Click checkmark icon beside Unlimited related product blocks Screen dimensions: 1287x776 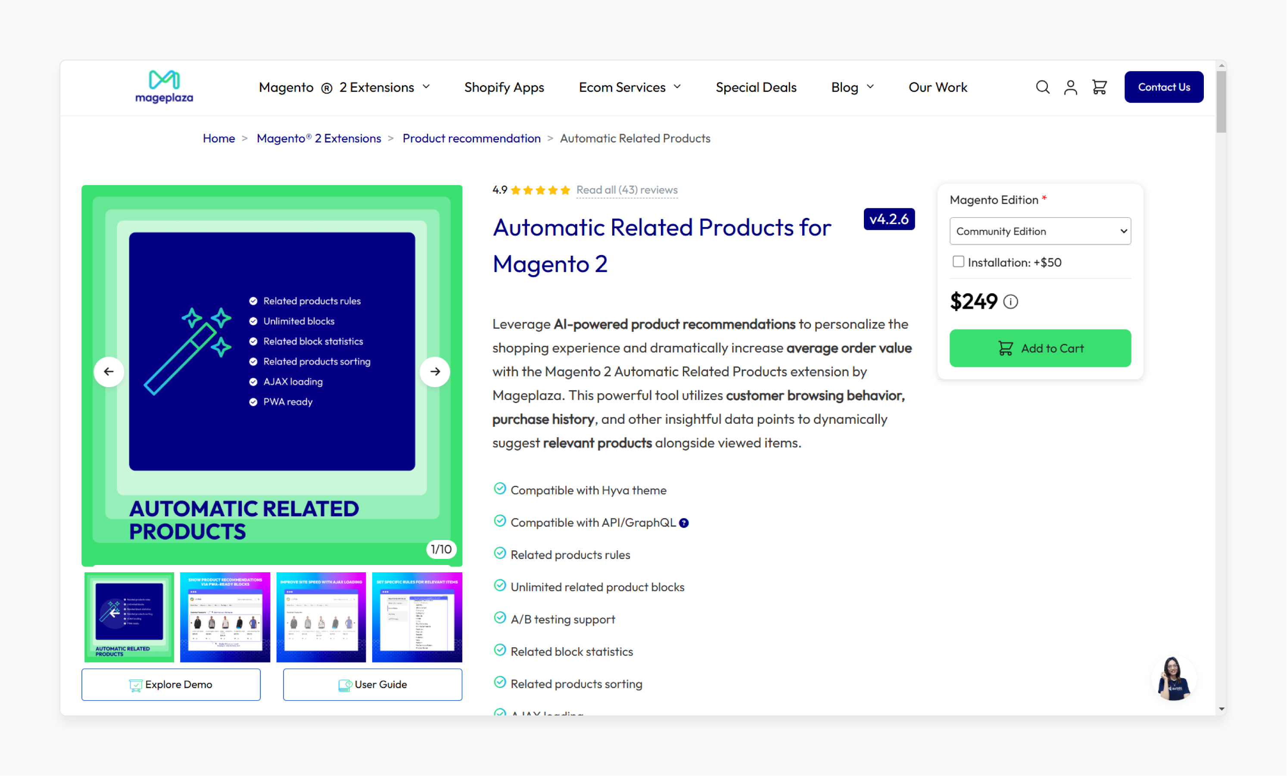[500, 586]
